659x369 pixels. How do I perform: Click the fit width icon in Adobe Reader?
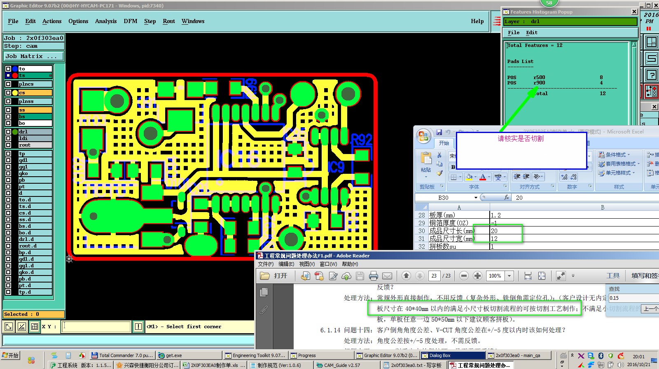[528, 276]
